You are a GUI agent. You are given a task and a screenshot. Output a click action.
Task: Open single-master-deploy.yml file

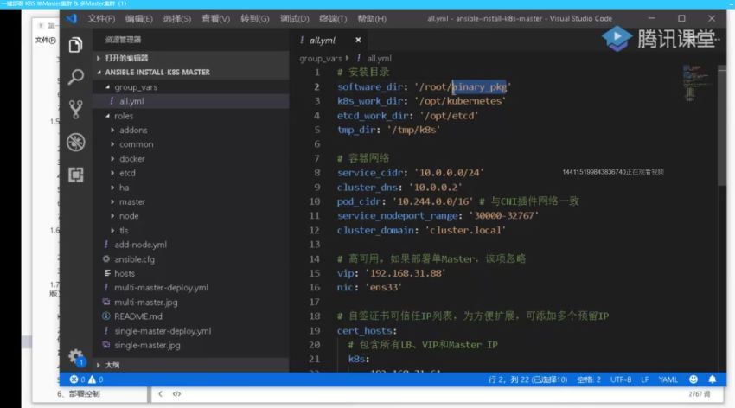click(x=191, y=331)
